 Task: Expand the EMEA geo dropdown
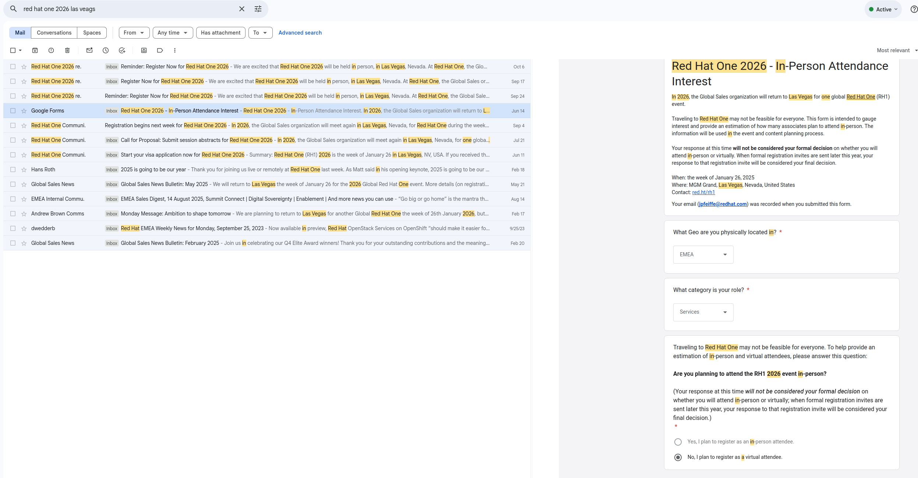(x=703, y=254)
